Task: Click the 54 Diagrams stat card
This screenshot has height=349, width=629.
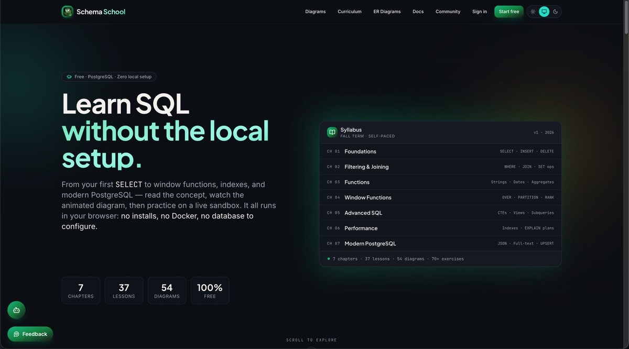Action: [x=167, y=290]
